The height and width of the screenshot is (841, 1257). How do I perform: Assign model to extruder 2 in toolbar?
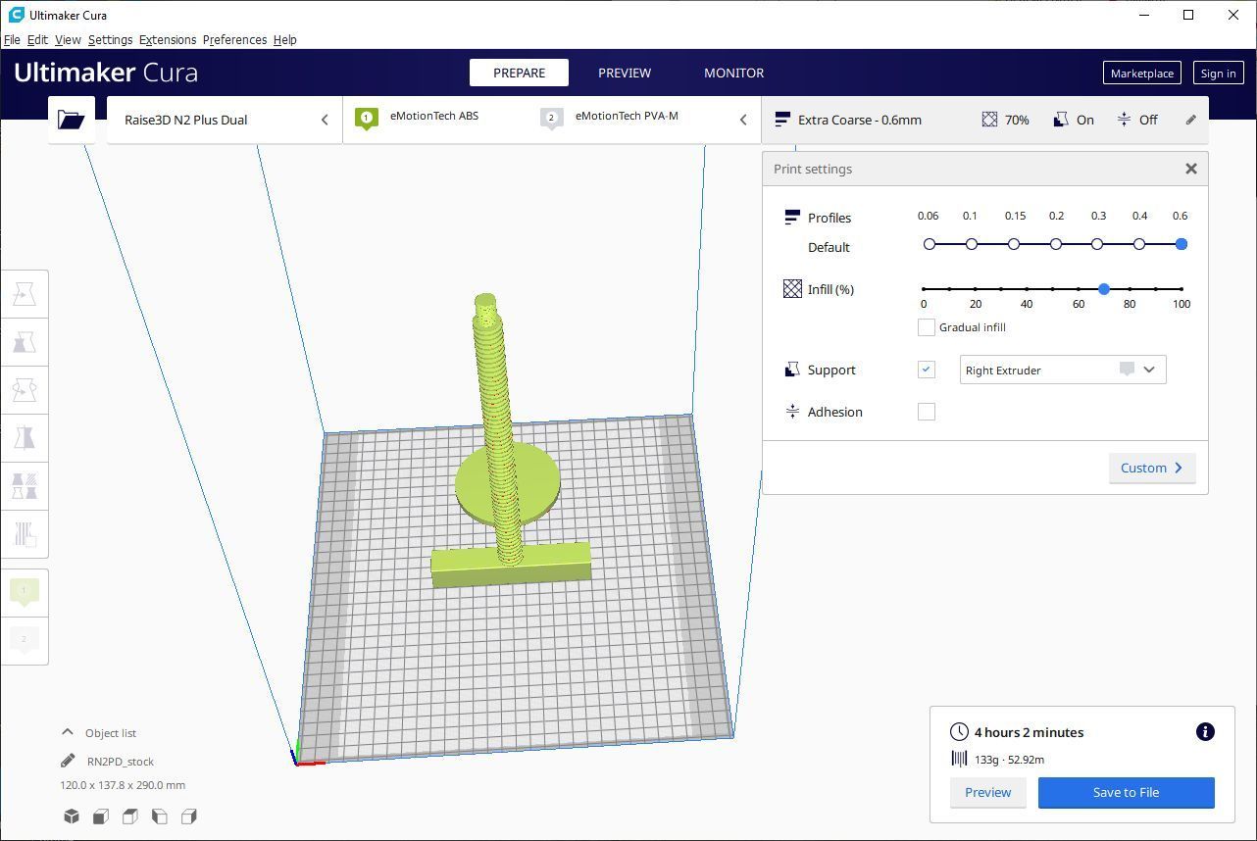tap(25, 639)
